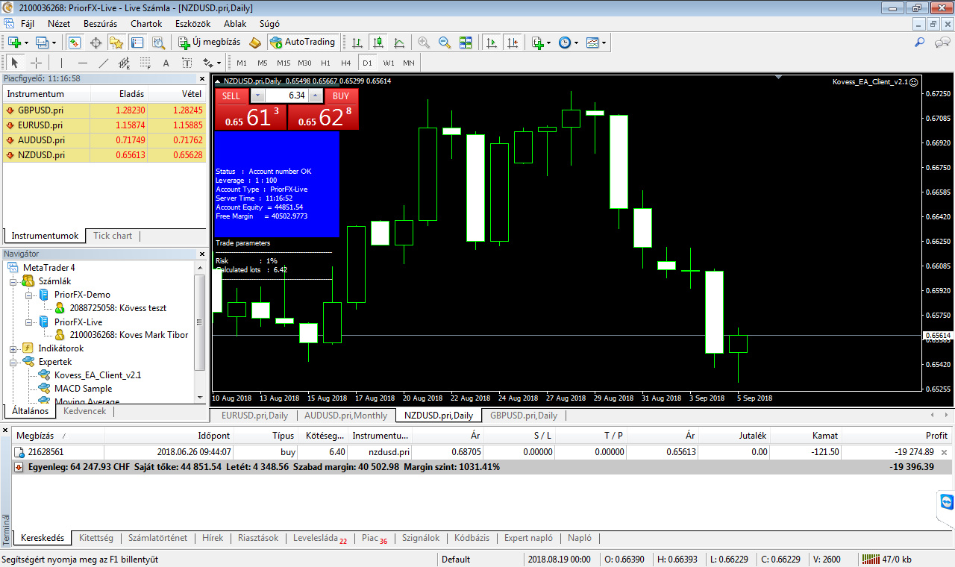
Task: Switch timeframe to W1
Action: 389,63
